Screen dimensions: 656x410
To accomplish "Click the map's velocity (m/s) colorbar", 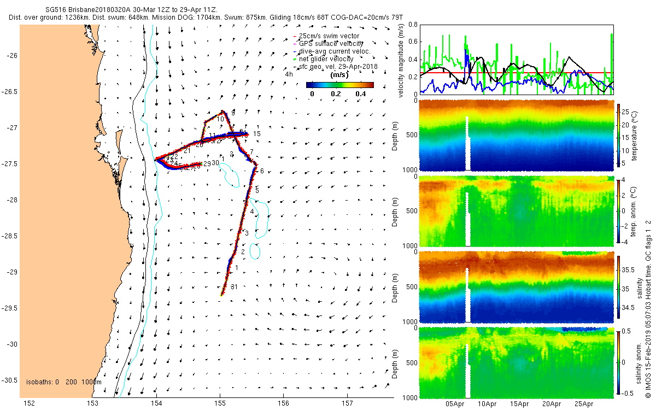I will (339, 85).
